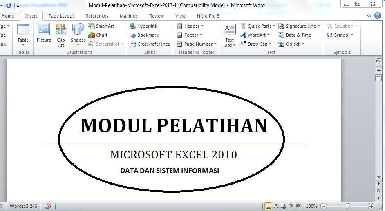This screenshot has height=211, width=385.
Task: Switch to Web Layout view
Action: click(283, 206)
